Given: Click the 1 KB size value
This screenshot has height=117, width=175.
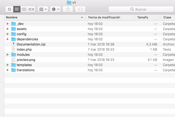Looking at the screenshot, I should point(154,50).
